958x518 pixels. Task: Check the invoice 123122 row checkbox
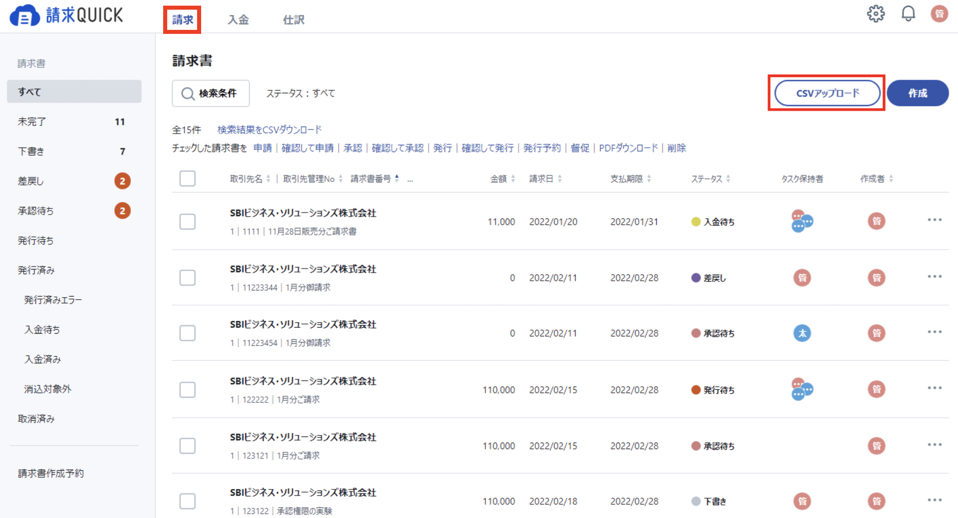tap(187, 501)
